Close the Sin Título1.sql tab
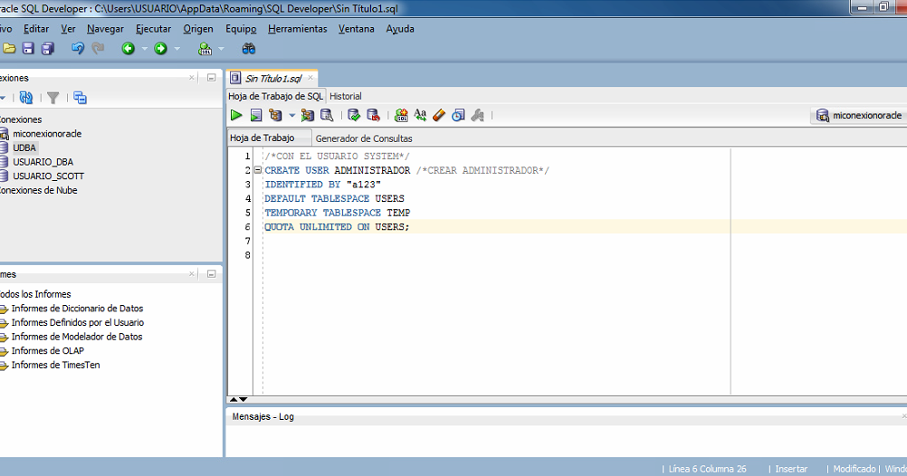Viewport: 907px width, 476px height. point(310,78)
